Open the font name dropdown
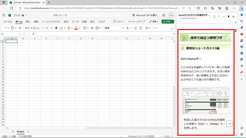This screenshot has width=246, height=138. point(34,28)
